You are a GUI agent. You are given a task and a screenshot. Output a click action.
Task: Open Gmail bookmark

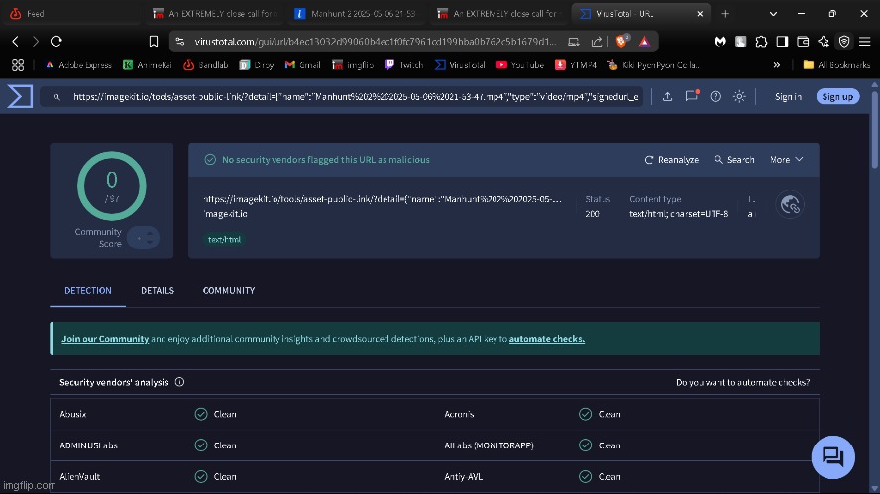(x=302, y=65)
